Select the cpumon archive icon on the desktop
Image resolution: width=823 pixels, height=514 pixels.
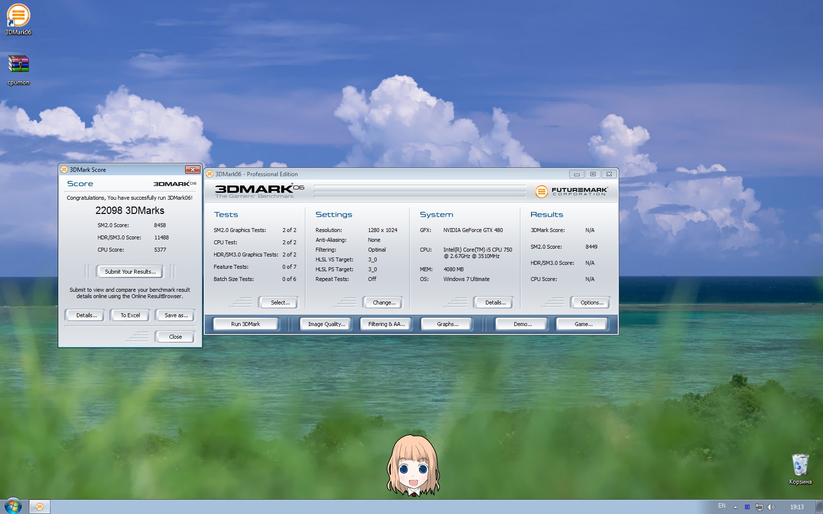pos(18,69)
